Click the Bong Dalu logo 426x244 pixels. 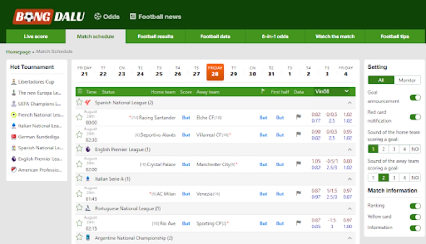pyautogui.click(x=49, y=16)
